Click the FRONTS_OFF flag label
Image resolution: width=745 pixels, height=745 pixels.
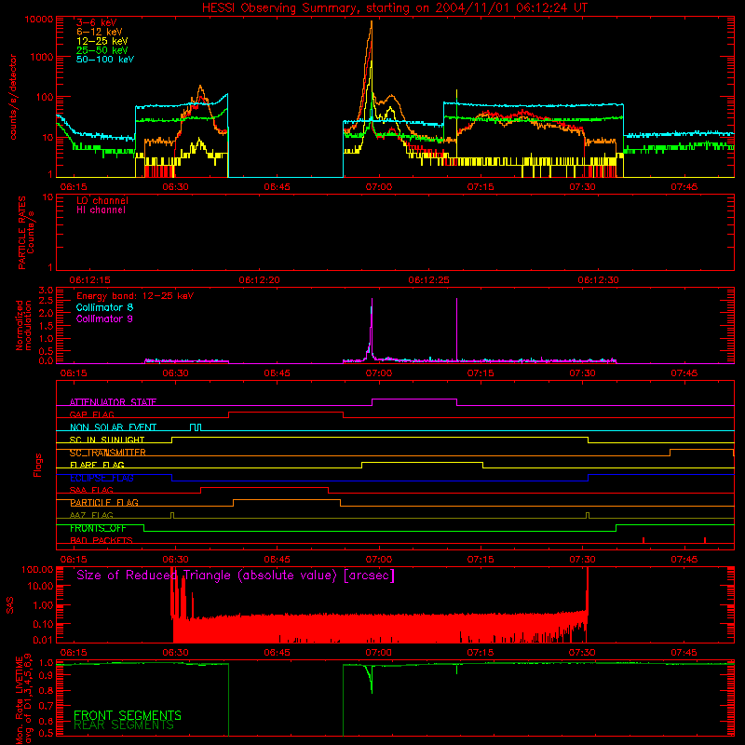[x=98, y=528]
